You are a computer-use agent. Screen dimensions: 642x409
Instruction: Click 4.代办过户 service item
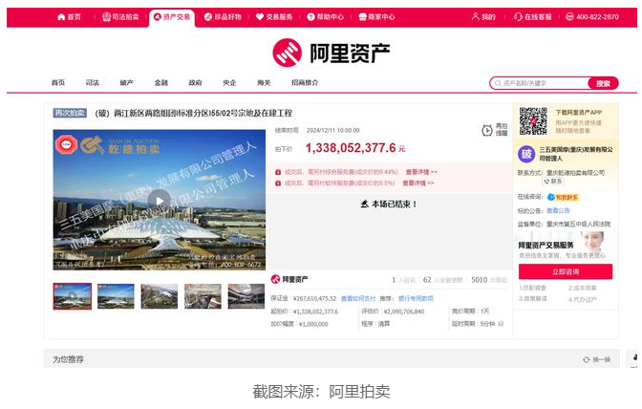click(582, 299)
